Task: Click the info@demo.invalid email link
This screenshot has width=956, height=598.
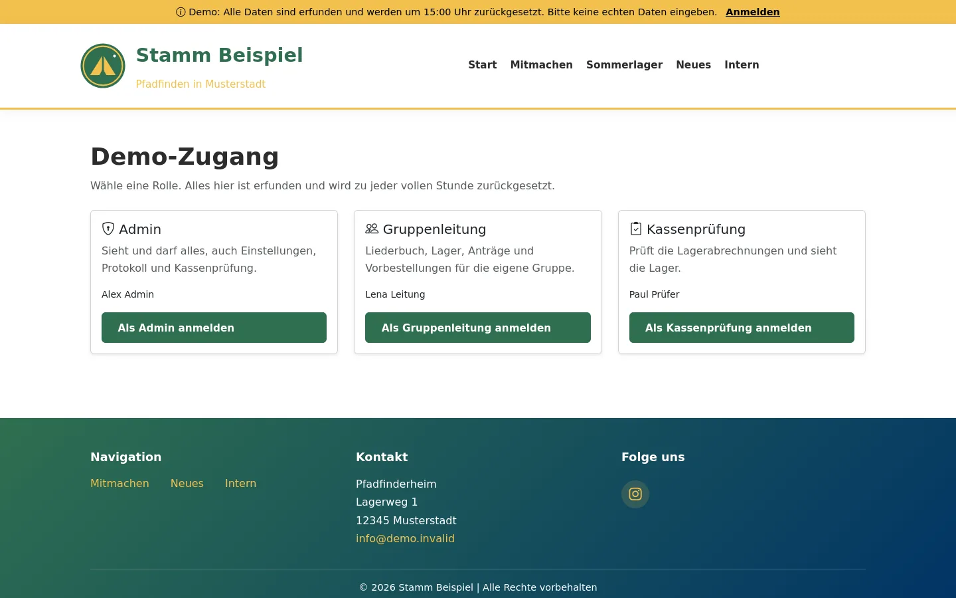Action: pyautogui.click(x=405, y=538)
